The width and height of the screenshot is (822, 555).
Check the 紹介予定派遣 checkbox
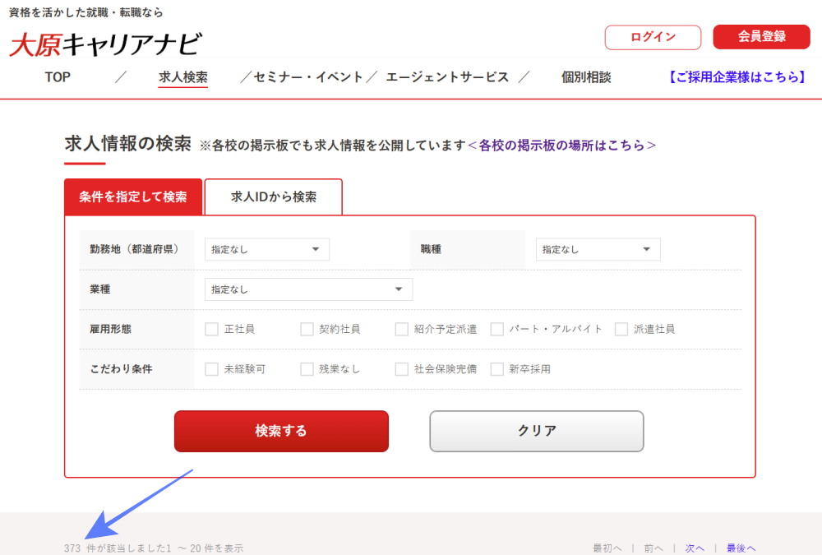click(402, 329)
